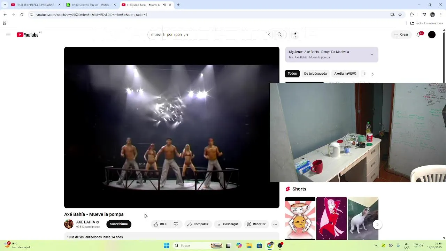Screen dimensions: 446x251
Task: Open the Chrome profile avatar
Action: pyautogui.click(x=432, y=15)
